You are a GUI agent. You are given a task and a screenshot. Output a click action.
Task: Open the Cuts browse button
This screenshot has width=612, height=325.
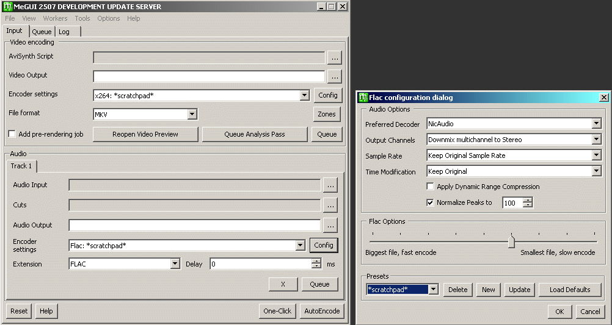pyautogui.click(x=330, y=205)
